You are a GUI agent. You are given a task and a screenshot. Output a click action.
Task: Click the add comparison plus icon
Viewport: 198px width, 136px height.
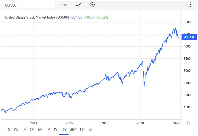[x=92, y=5]
